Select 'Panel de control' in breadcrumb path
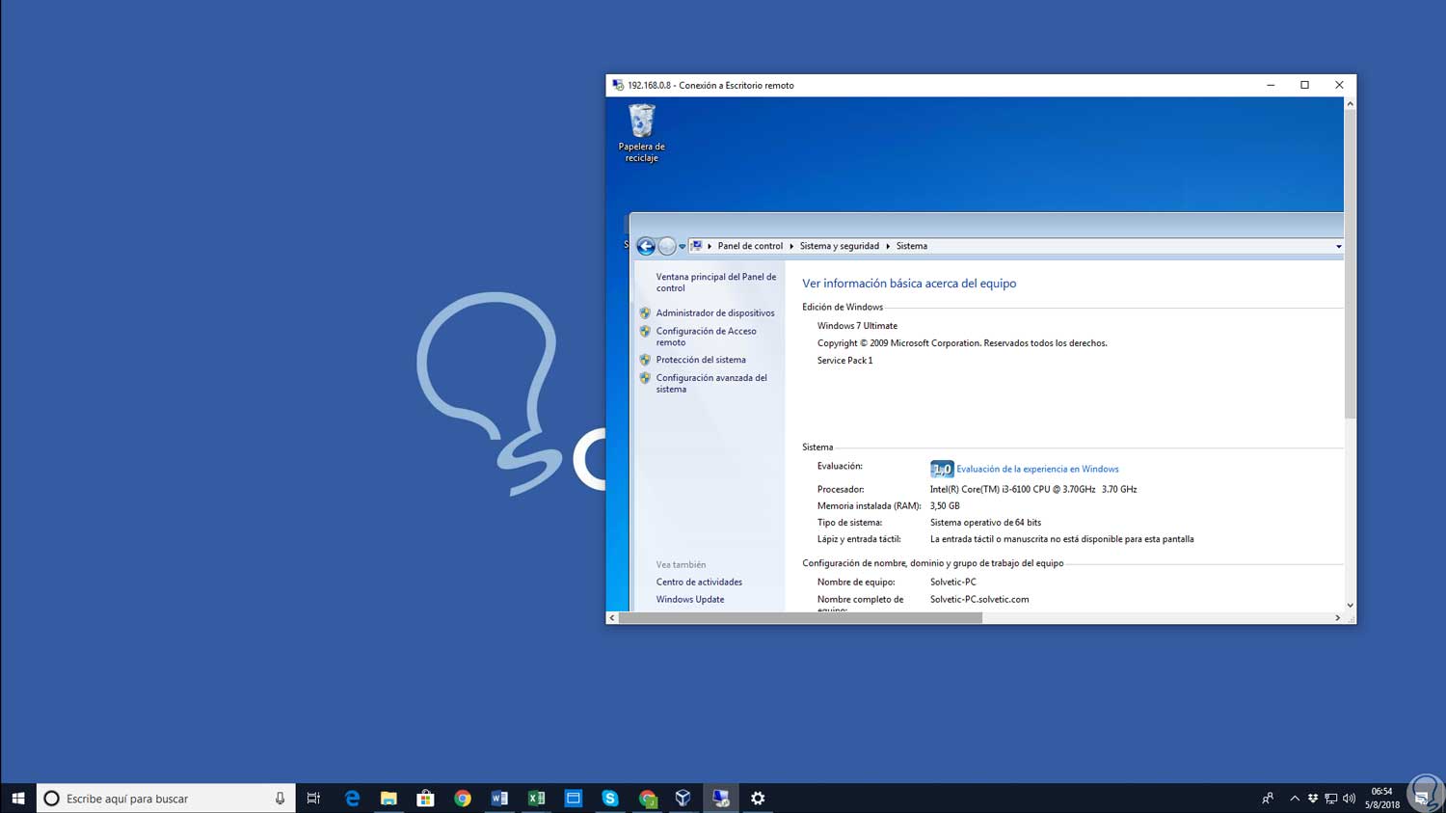 (x=750, y=246)
